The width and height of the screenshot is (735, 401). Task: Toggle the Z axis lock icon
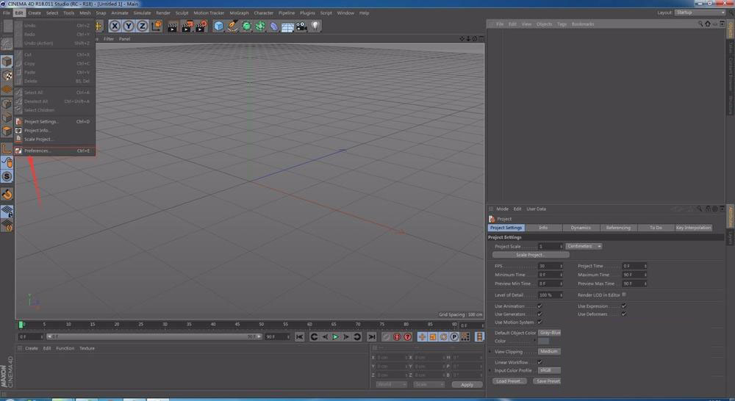tap(142, 26)
